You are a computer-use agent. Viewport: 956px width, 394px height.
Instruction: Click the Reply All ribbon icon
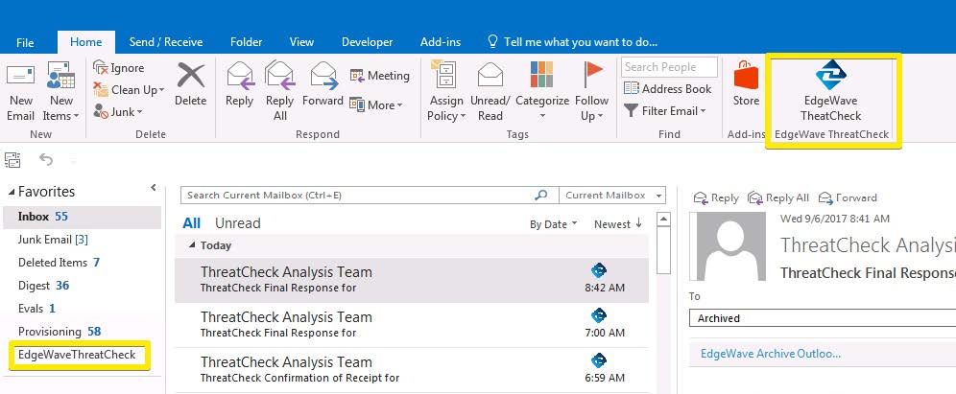click(x=280, y=76)
